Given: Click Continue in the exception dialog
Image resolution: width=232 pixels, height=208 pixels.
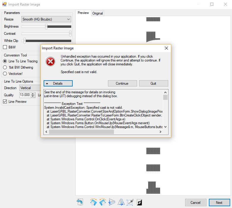Looking at the screenshot, I should point(122,83).
